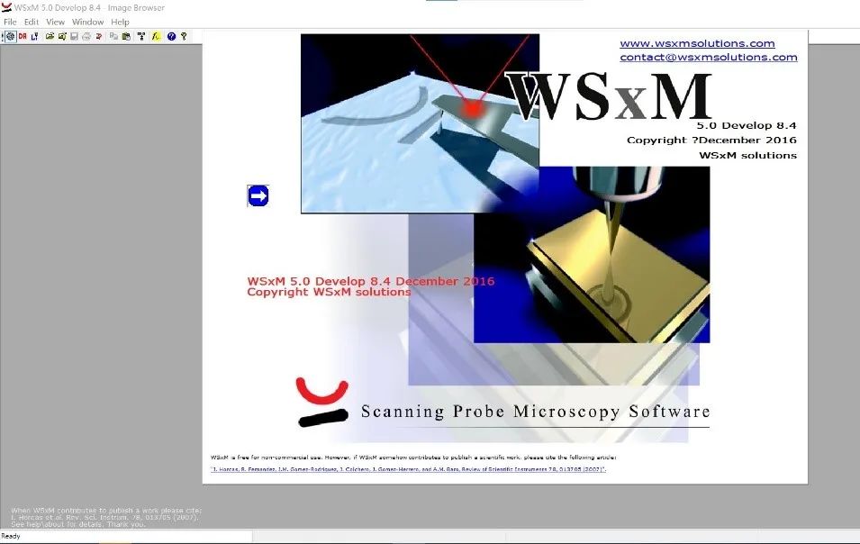Viewport: 860px width, 544px height.
Task: Click the red pen edit toolbar icon
Action: 98,36
